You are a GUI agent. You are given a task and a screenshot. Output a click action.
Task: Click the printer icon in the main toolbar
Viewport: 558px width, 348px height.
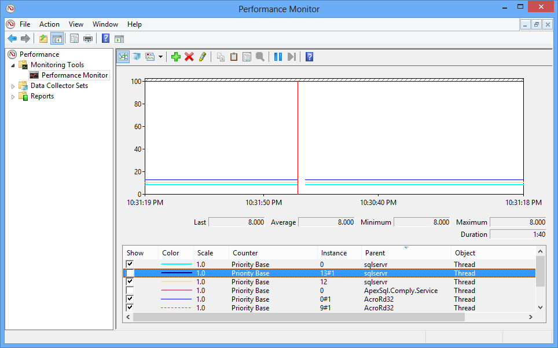pyautogui.click(x=88, y=39)
